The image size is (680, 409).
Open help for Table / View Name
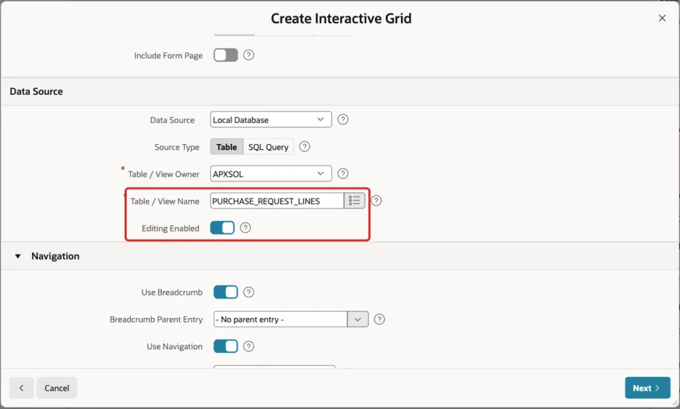pos(376,201)
